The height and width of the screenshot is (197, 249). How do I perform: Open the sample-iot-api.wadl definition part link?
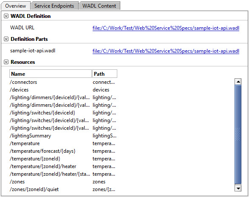[166, 51]
